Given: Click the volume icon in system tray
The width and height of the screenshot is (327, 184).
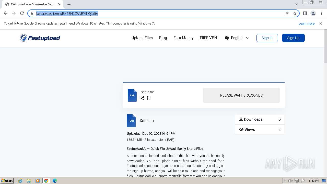Looking at the screenshot, I should pyautogui.click(x=290, y=181).
